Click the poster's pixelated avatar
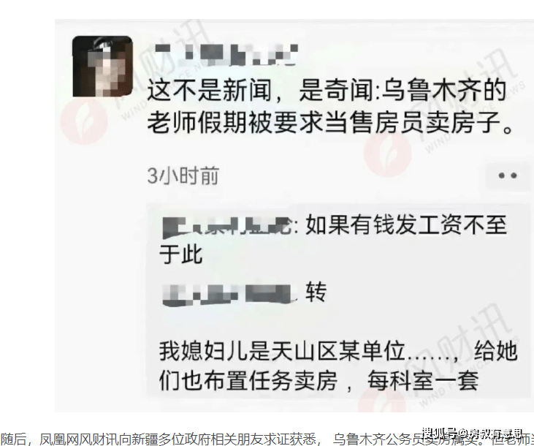The image size is (534, 446). [102, 66]
